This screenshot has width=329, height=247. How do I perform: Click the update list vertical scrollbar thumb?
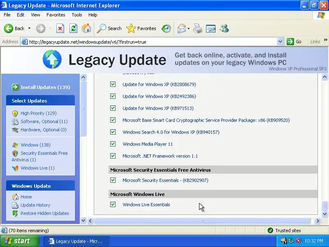coord(324,205)
